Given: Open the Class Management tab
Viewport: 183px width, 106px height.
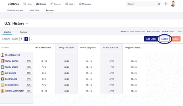Looking at the screenshot, I should click(15, 10).
